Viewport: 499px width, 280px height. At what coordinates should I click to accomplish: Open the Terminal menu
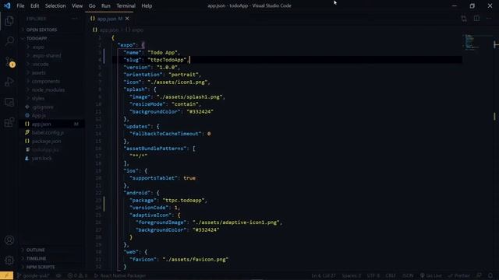tap(126, 5)
